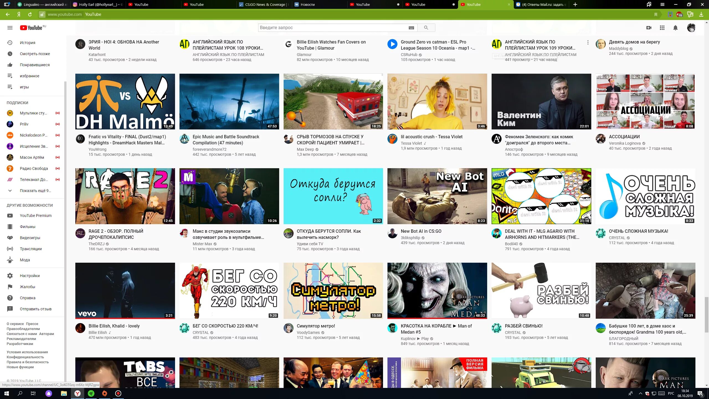709x399 pixels.
Task: Switch to the Holly Earl Instagram tab
Action: 98,4
